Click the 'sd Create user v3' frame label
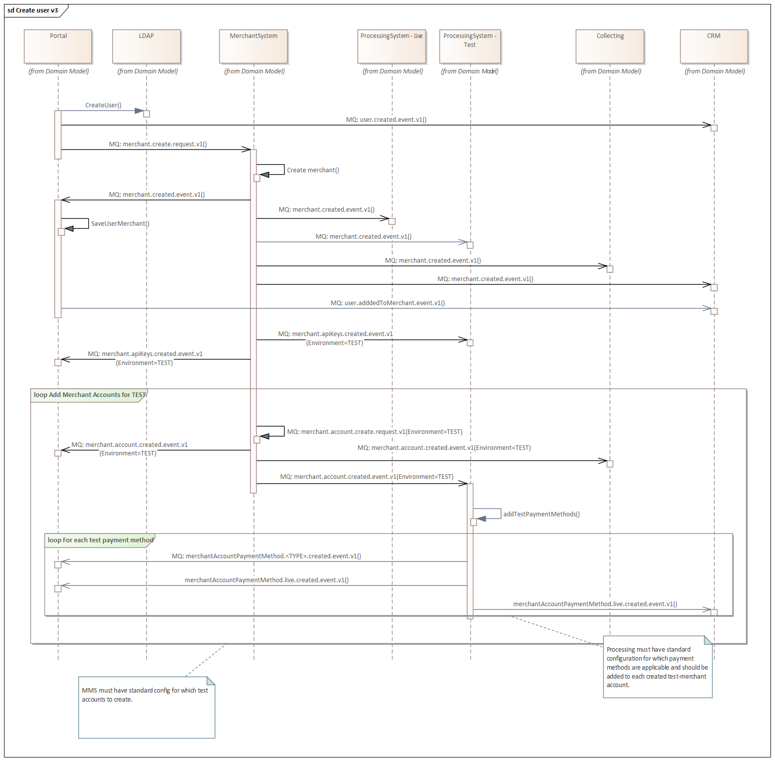The height and width of the screenshot is (761, 775). tap(33, 10)
